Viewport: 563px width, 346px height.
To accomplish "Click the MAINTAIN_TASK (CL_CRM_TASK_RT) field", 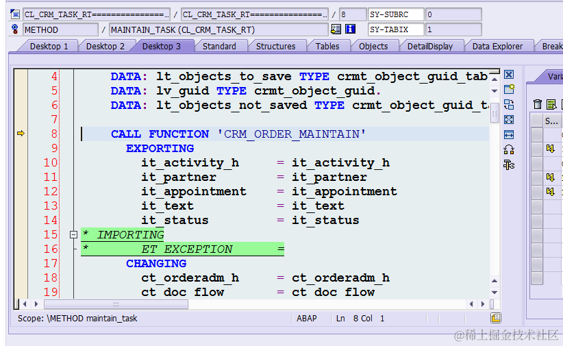I will (x=218, y=29).
